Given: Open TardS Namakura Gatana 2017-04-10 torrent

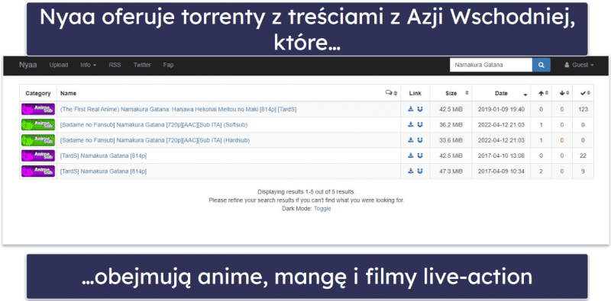Looking at the screenshot, I should [103, 155].
